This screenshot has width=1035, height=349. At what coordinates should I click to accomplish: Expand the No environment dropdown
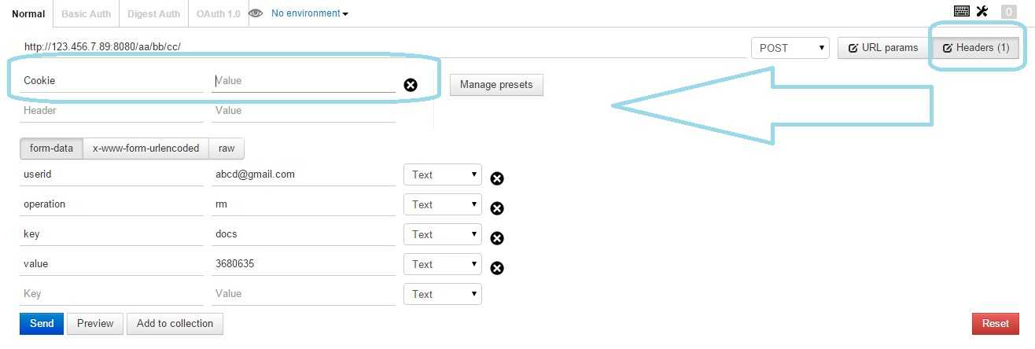310,13
